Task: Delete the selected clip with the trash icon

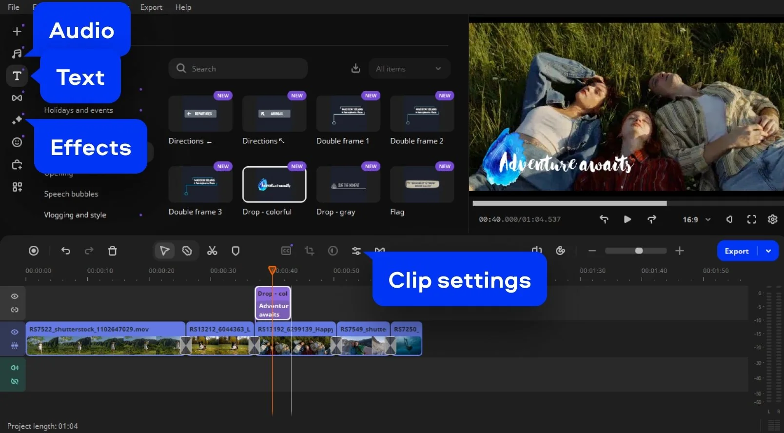Action: tap(112, 251)
